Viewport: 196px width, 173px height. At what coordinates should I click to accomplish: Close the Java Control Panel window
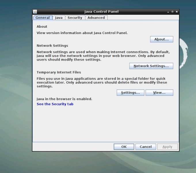pyautogui.click(x=177, y=12)
